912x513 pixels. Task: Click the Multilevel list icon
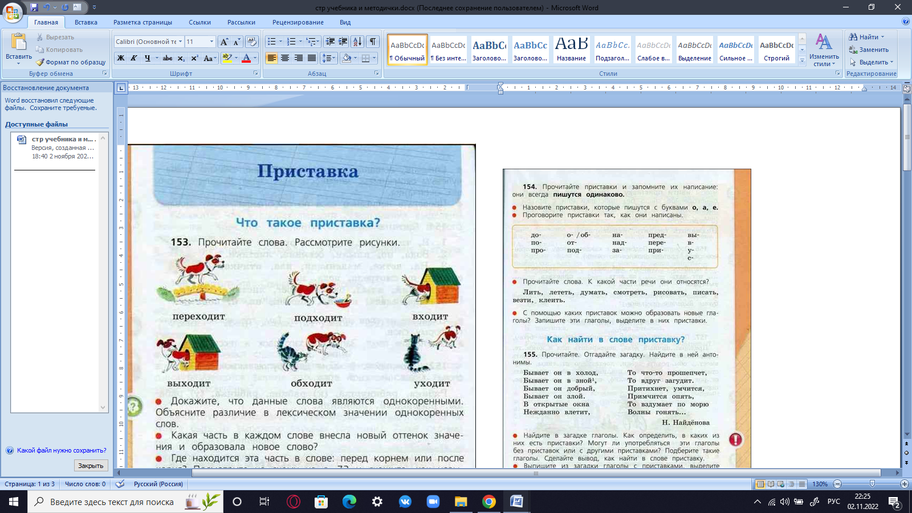(313, 42)
